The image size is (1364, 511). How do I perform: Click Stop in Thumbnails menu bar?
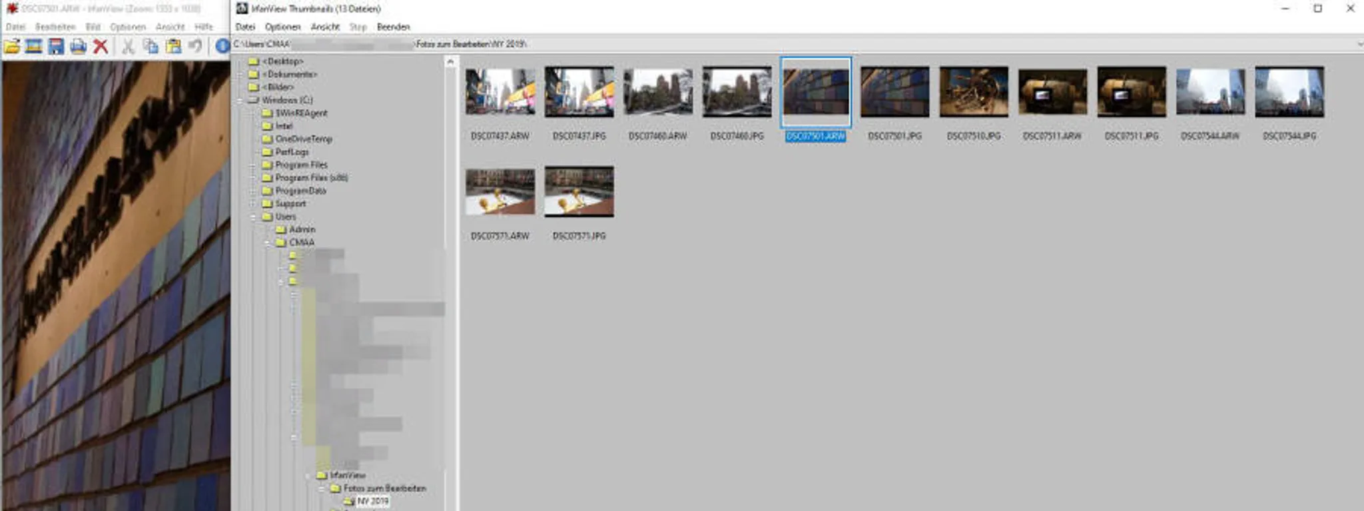(x=358, y=27)
